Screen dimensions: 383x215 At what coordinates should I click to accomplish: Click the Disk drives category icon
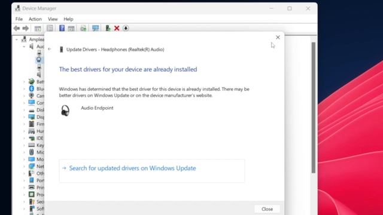click(32, 110)
